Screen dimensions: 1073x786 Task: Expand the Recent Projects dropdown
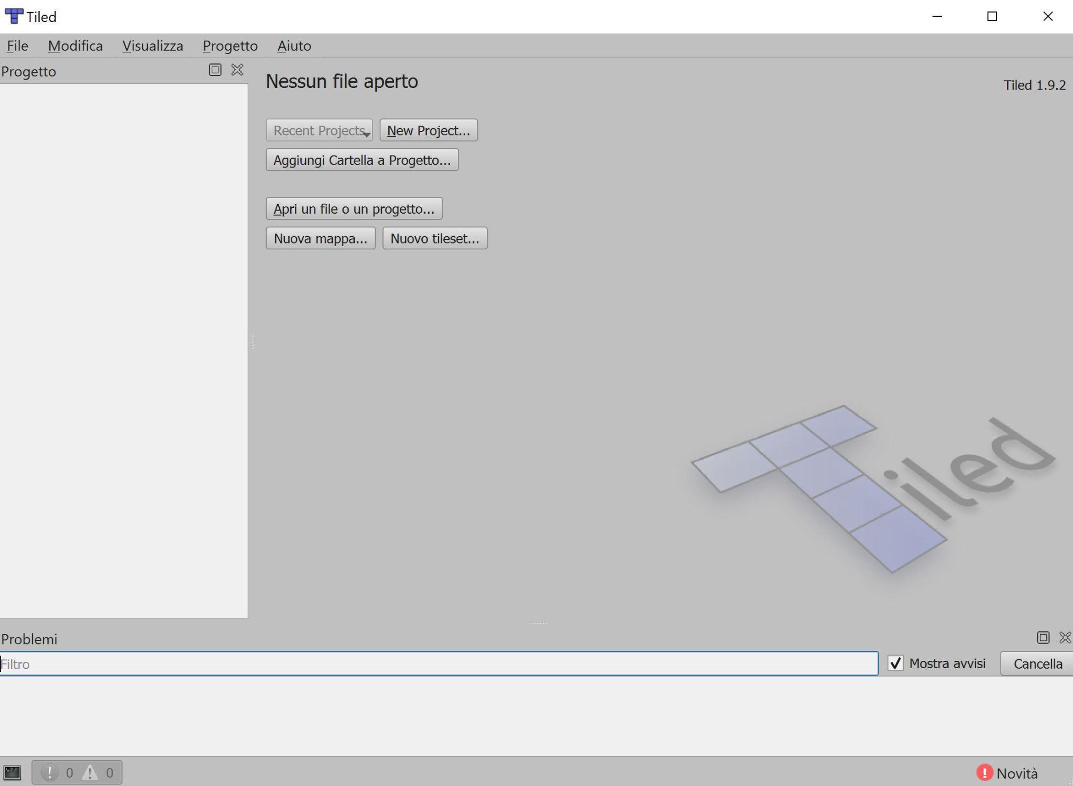pos(319,130)
